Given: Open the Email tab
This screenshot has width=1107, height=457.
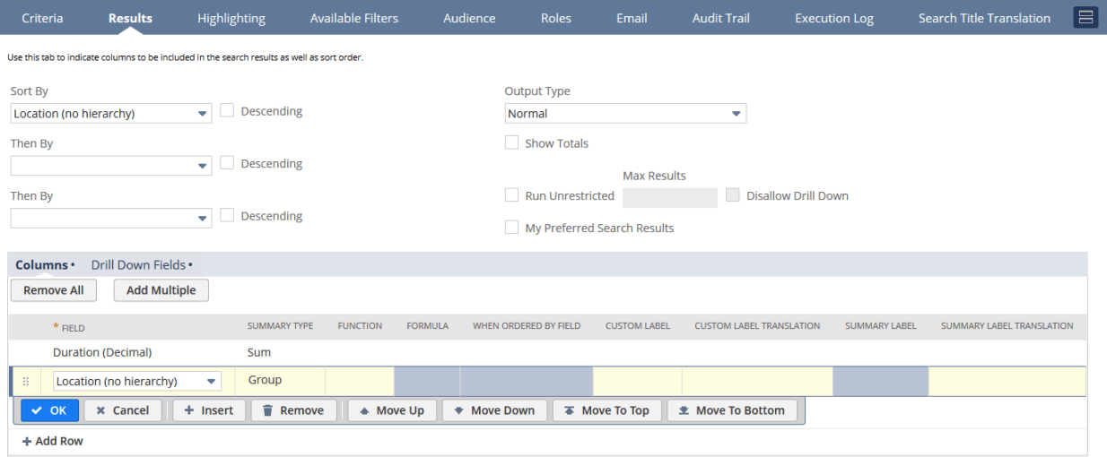Looking at the screenshot, I should (632, 18).
